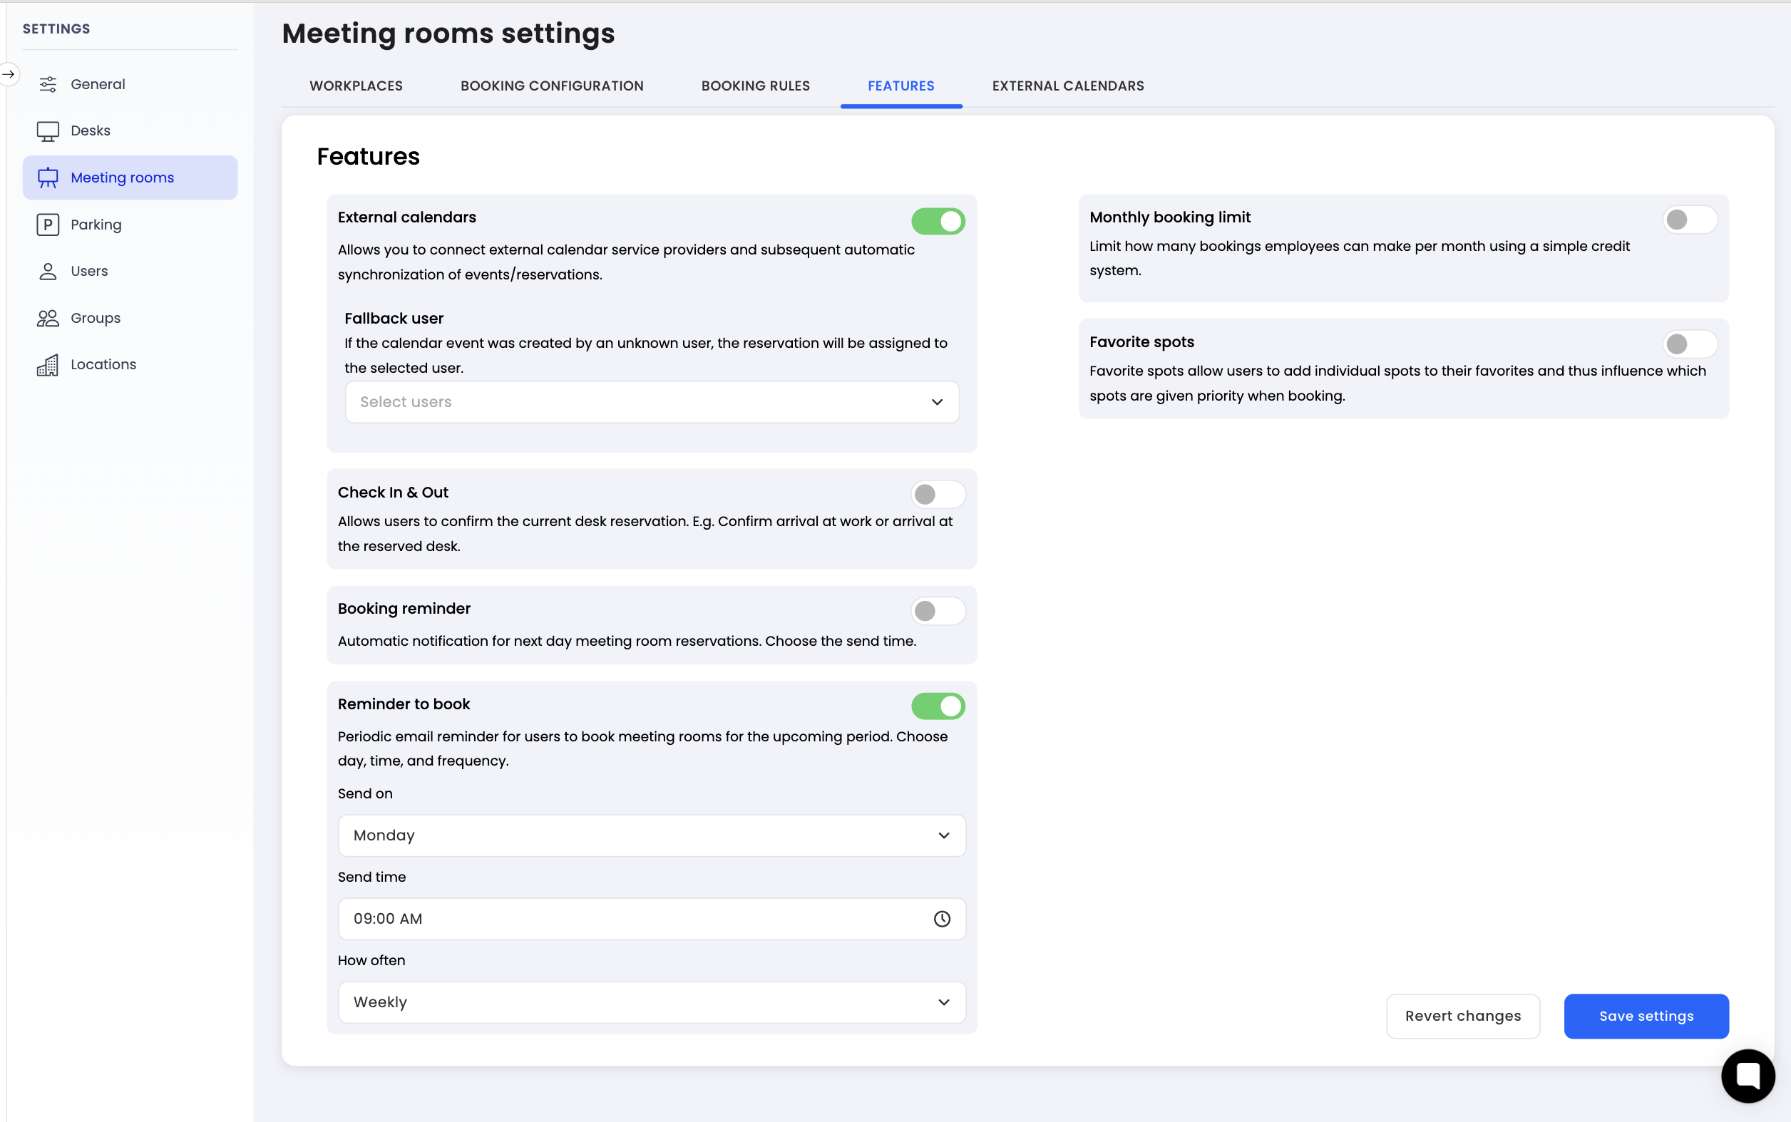The width and height of the screenshot is (1791, 1122).
Task: Click the Revert changes button
Action: [x=1462, y=1016]
